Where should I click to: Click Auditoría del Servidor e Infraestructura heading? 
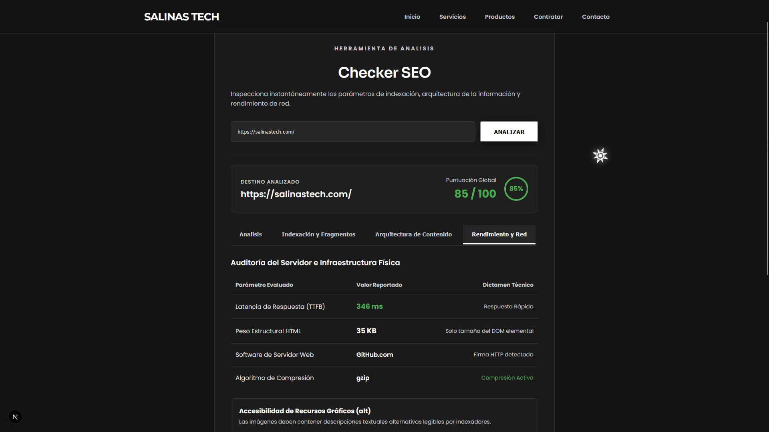coord(315,263)
